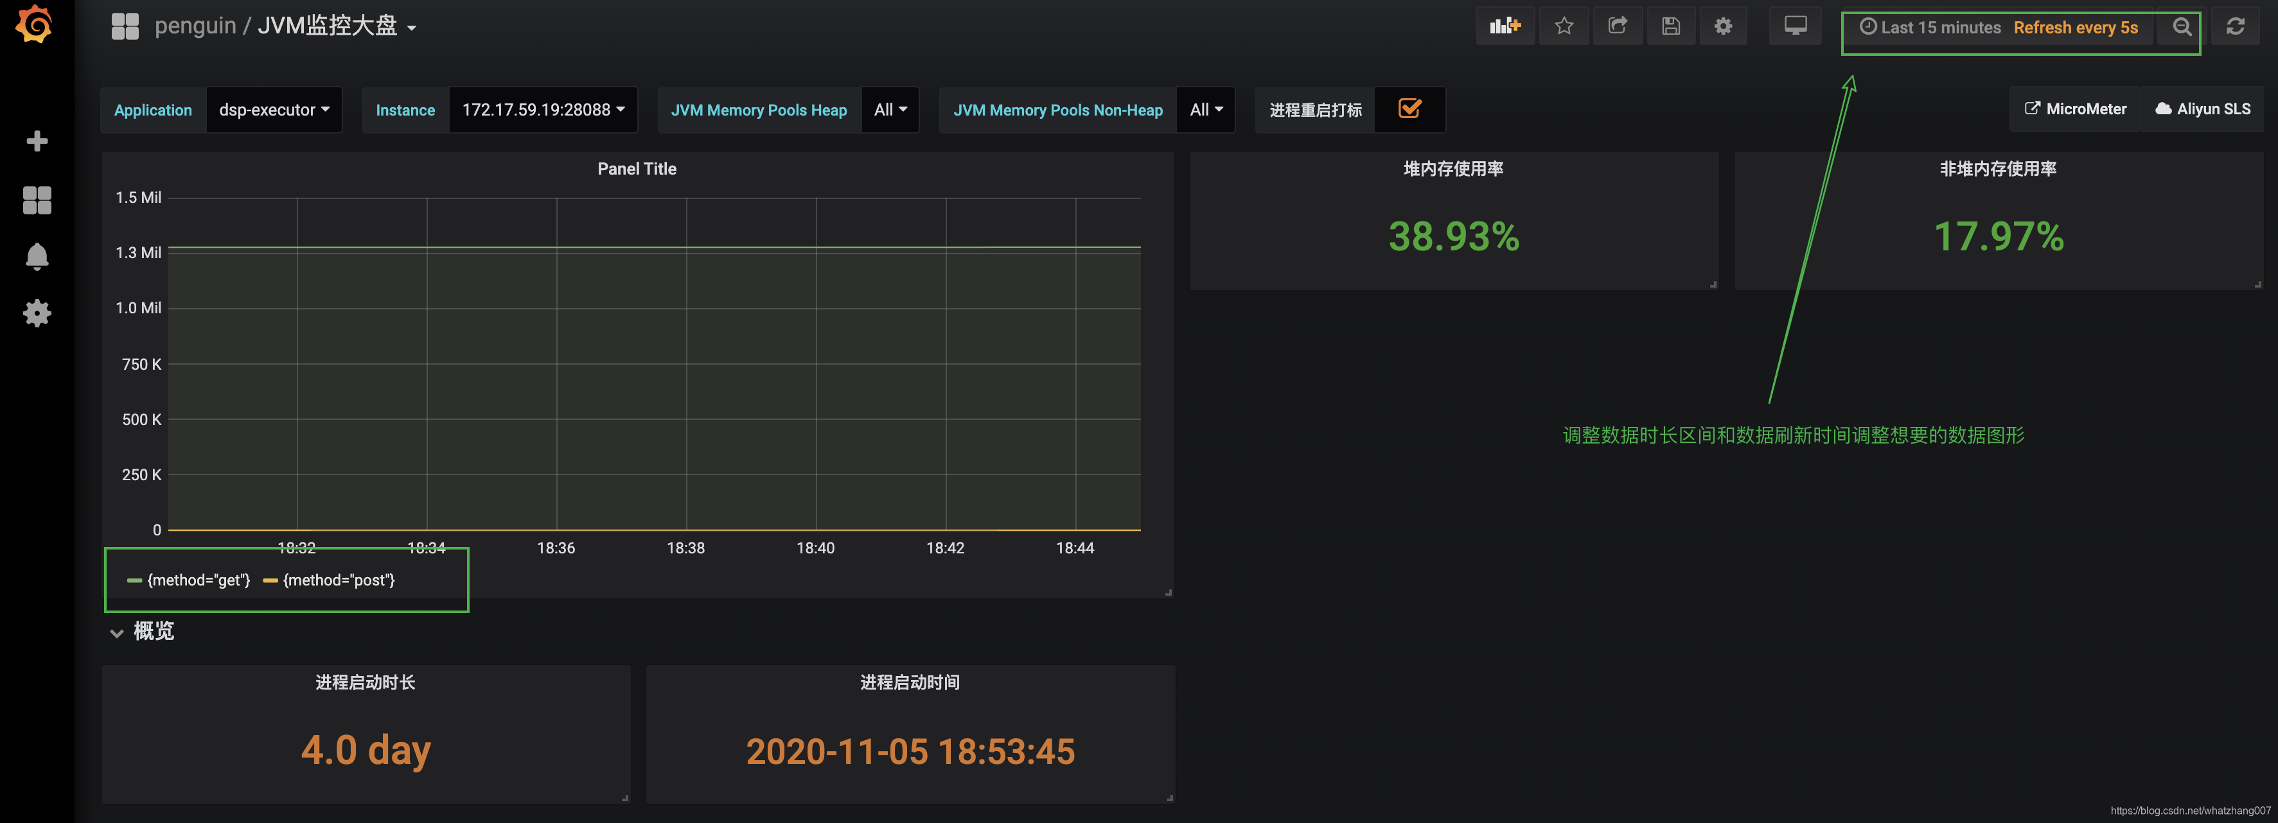Collapse the 概览 row section

(x=152, y=631)
